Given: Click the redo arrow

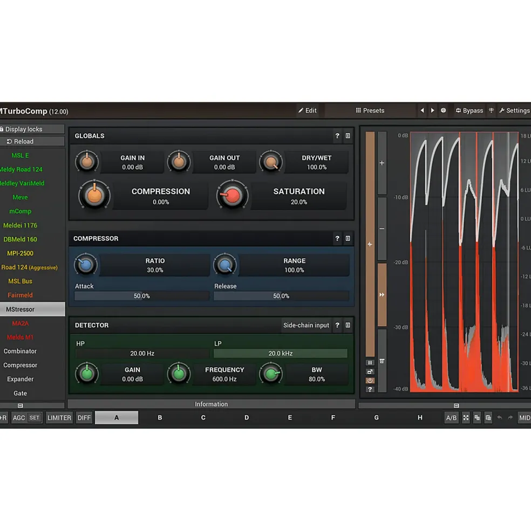Looking at the screenshot, I should pyautogui.click(x=510, y=418).
